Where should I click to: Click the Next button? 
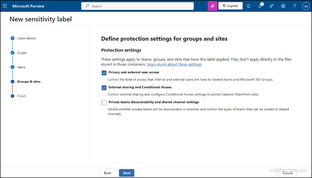(127, 173)
